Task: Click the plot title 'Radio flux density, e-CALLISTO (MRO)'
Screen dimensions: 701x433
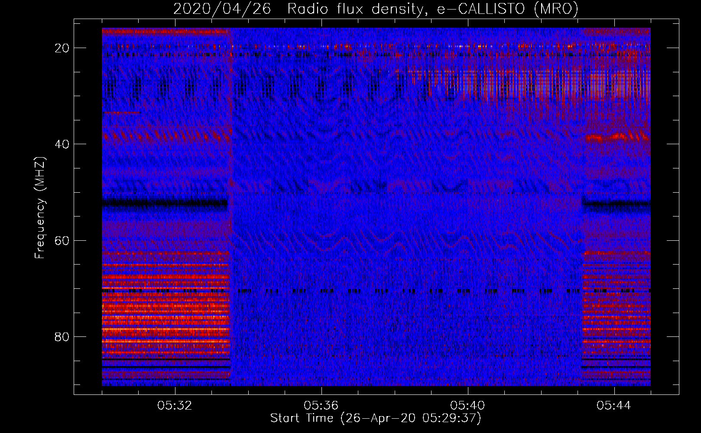Action: [x=433, y=9]
